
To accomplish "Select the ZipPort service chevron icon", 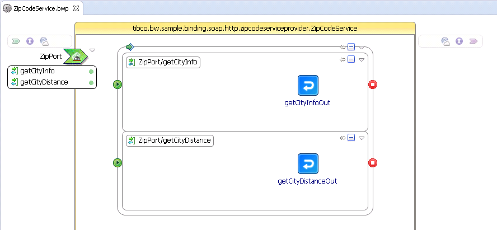I will [x=76, y=57].
